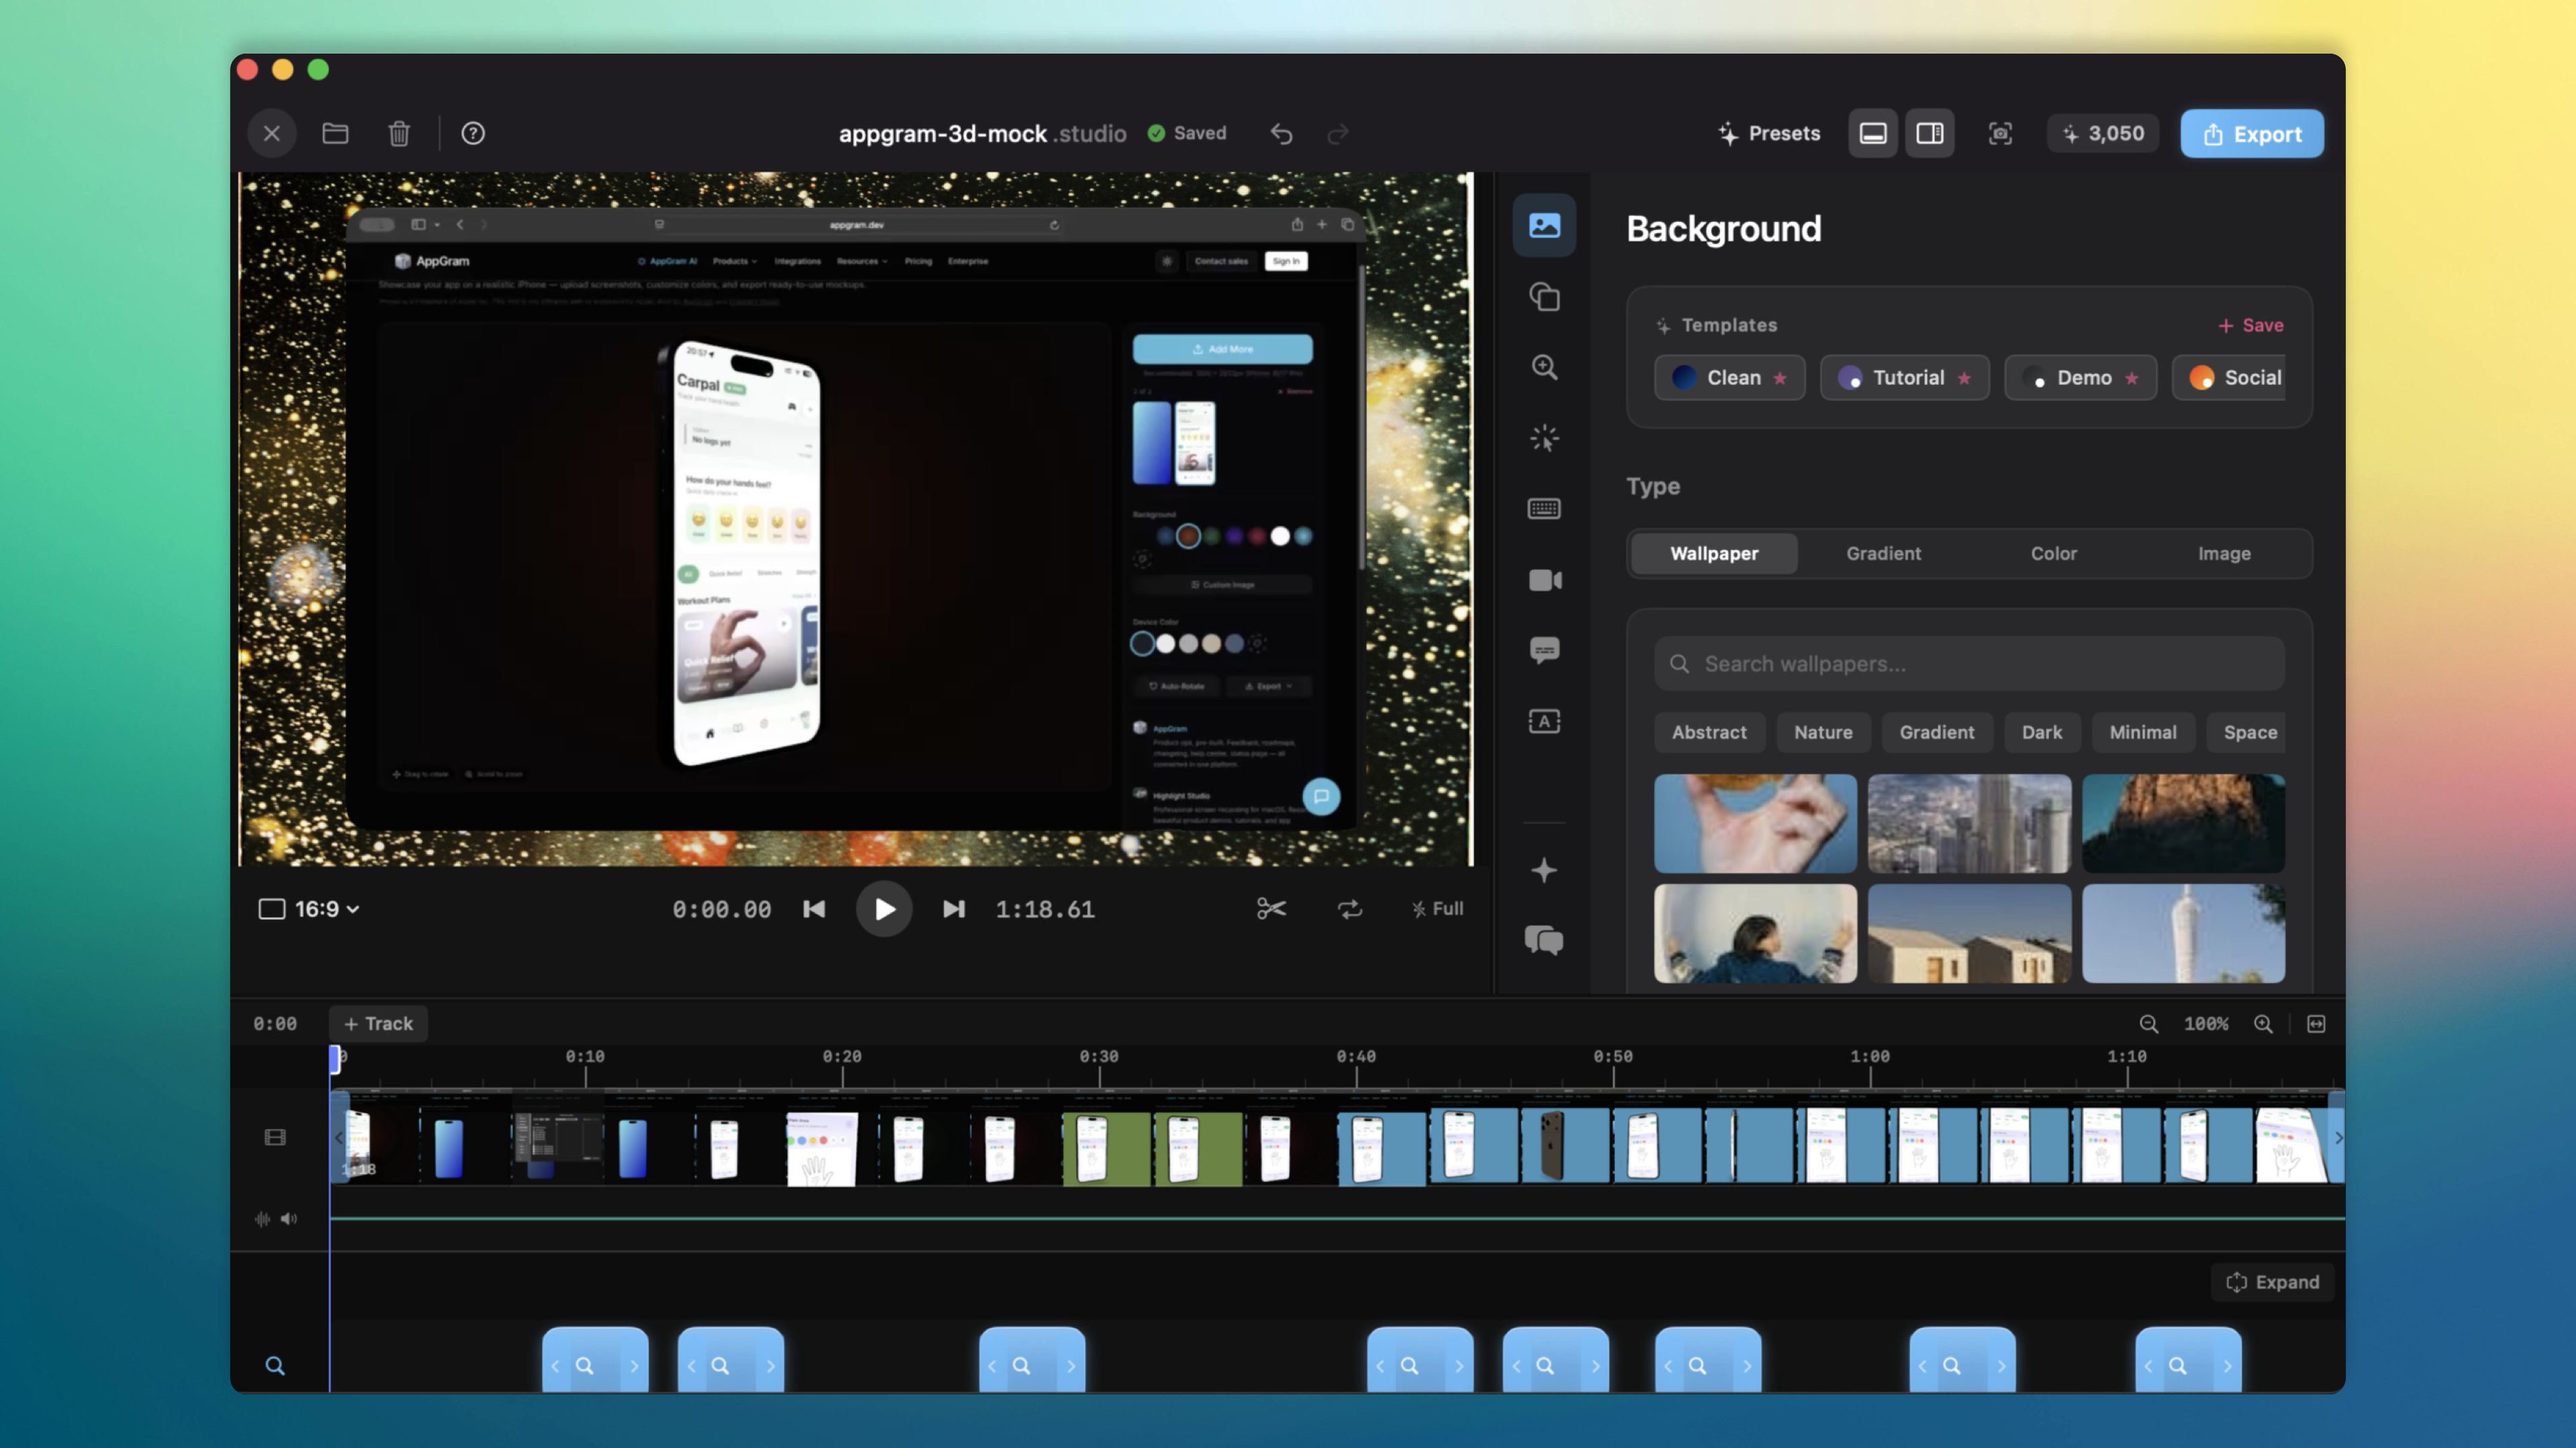
Task: Open the chat feedback bubble in sidebar
Action: (x=1544, y=941)
